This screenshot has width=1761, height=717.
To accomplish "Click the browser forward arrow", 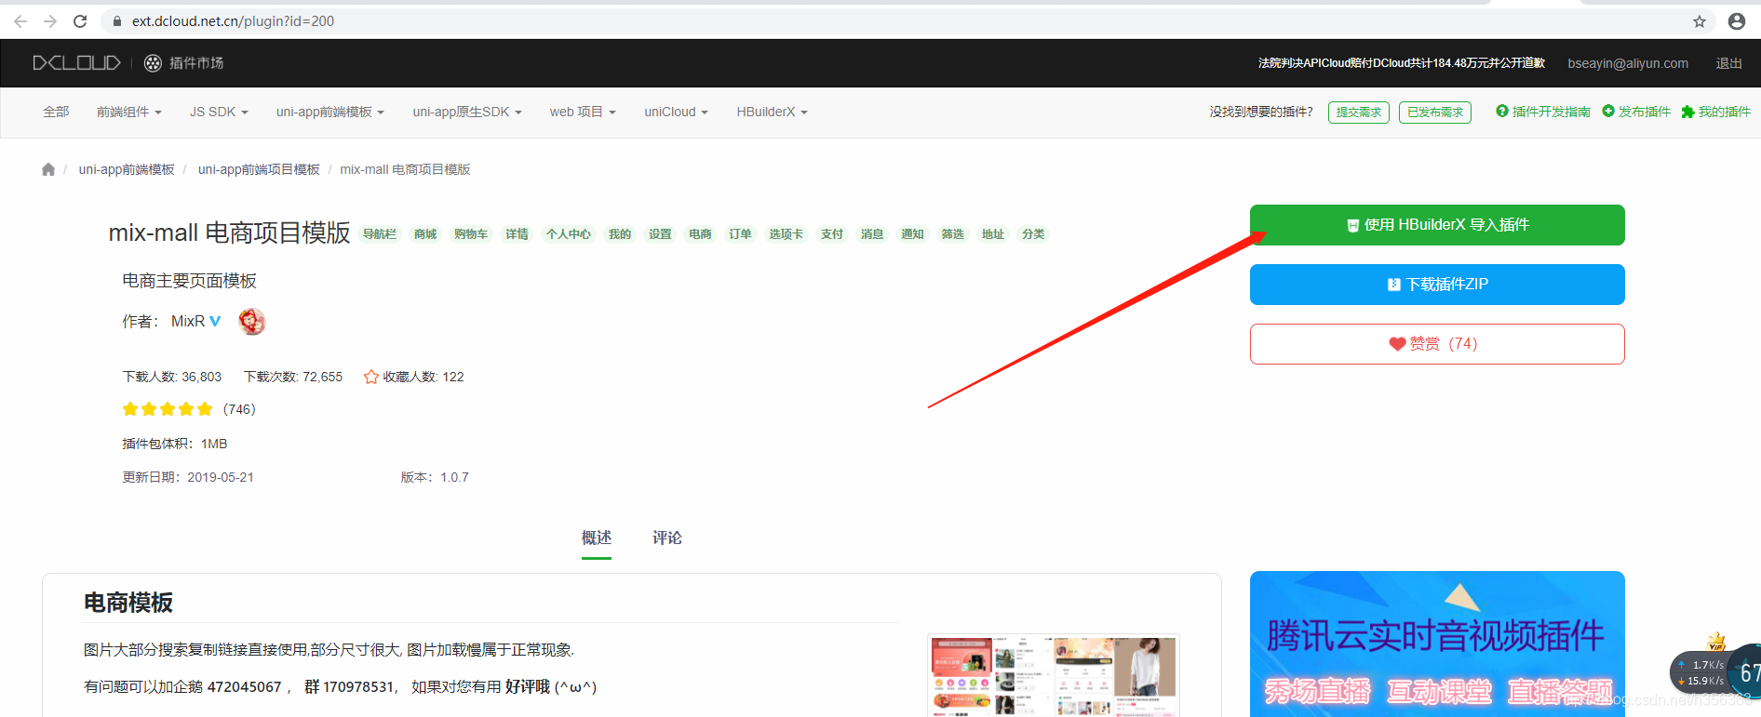I will 50,20.
